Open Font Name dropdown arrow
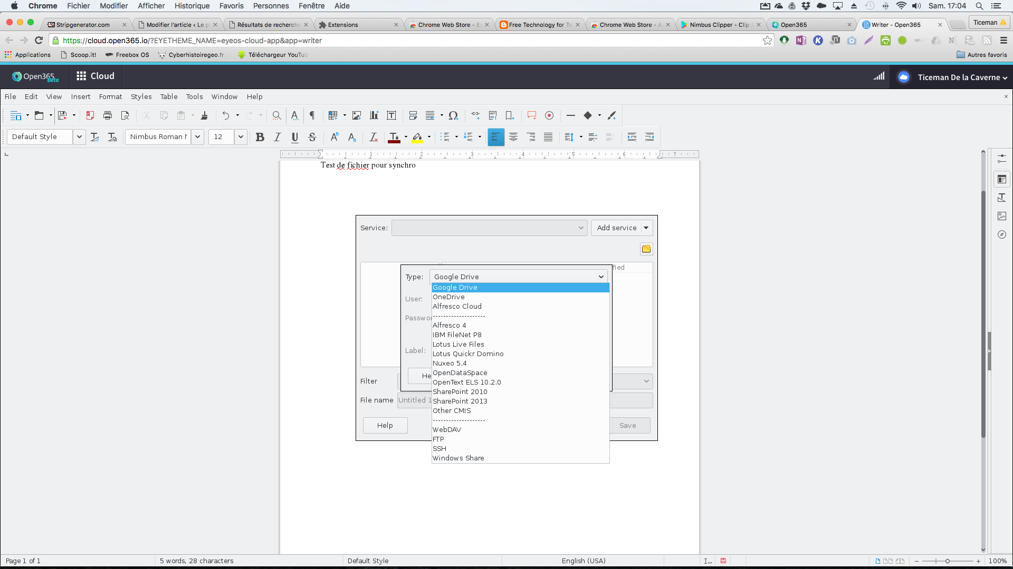This screenshot has height=569, width=1013. [x=197, y=137]
